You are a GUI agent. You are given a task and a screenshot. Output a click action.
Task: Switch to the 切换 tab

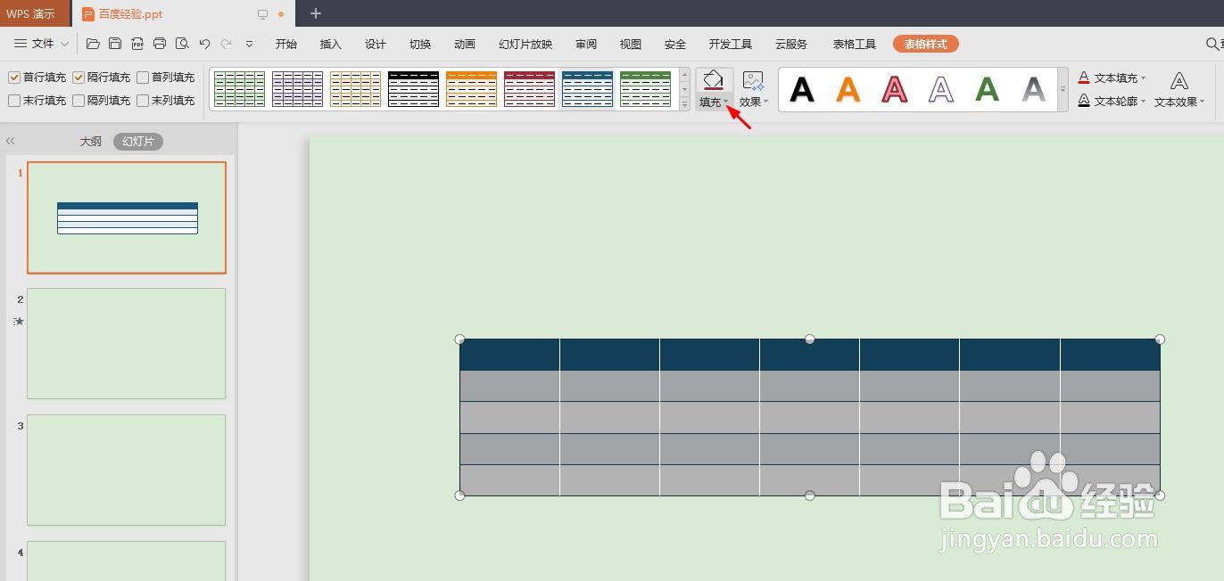tap(419, 45)
